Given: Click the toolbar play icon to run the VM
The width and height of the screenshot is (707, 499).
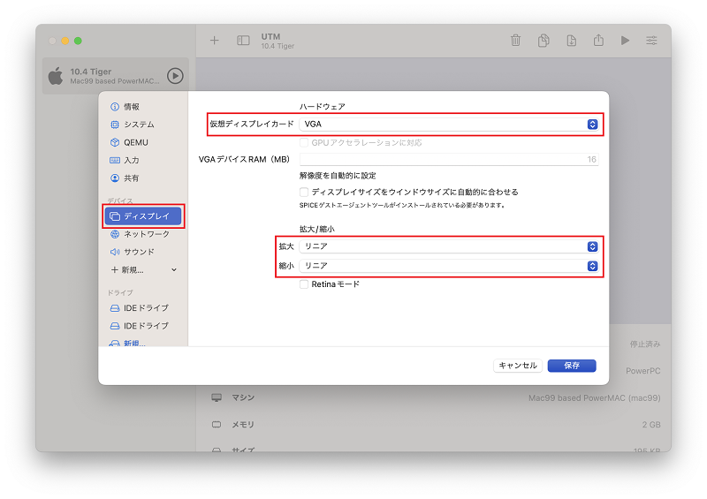Looking at the screenshot, I should 625,41.
